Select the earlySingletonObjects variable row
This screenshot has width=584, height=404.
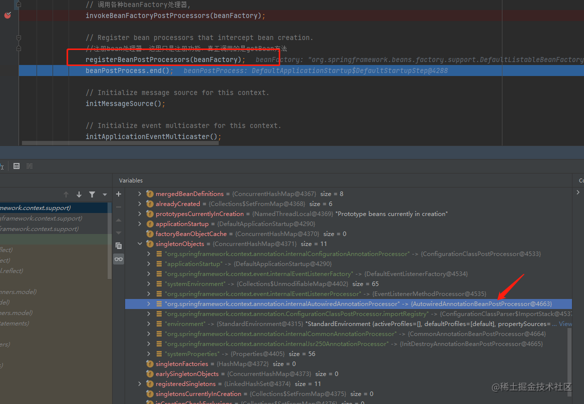pyautogui.click(x=348, y=374)
